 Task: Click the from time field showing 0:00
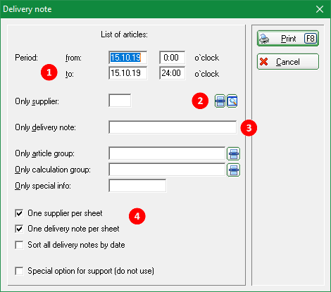(173, 58)
